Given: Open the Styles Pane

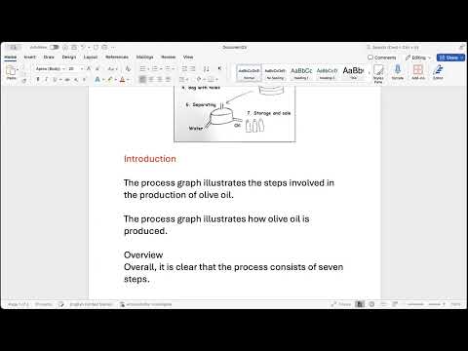Looking at the screenshot, I should [378, 73].
